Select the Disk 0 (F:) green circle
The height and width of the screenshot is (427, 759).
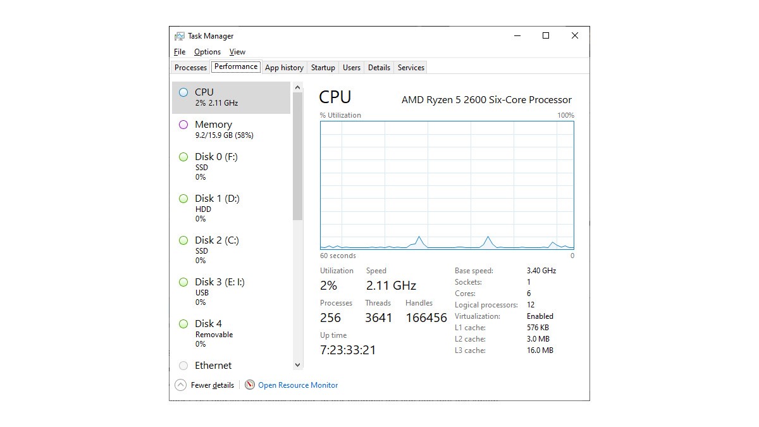(x=183, y=157)
